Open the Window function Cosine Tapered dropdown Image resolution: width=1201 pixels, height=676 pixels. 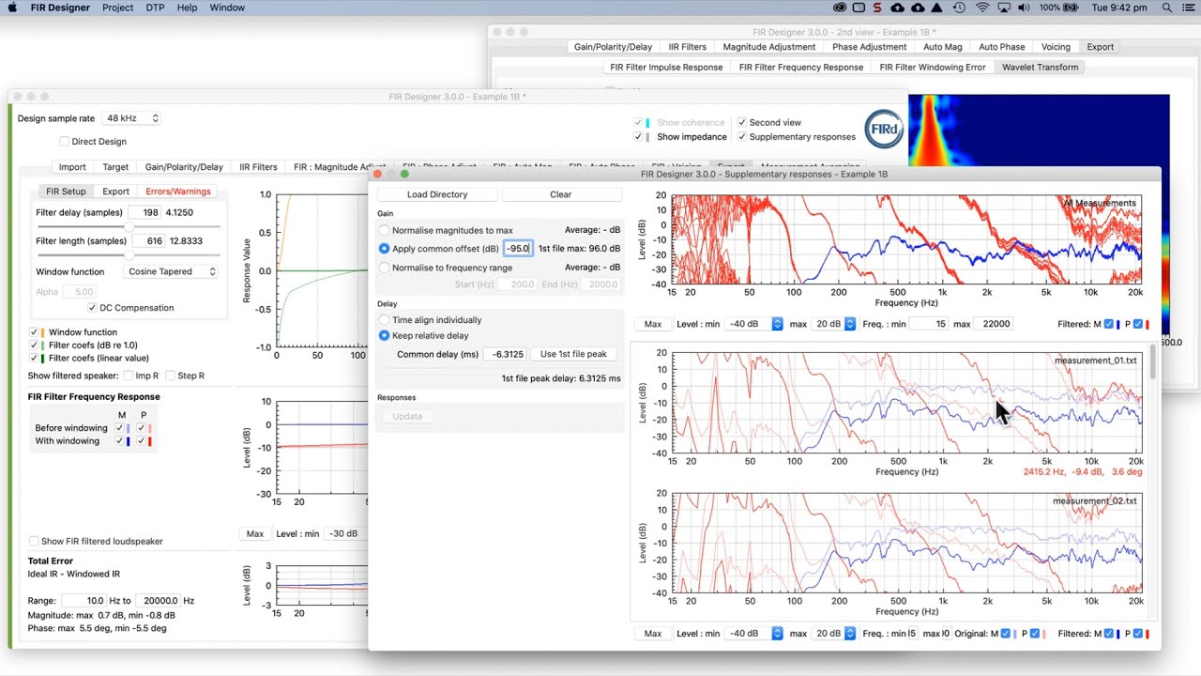(171, 271)
